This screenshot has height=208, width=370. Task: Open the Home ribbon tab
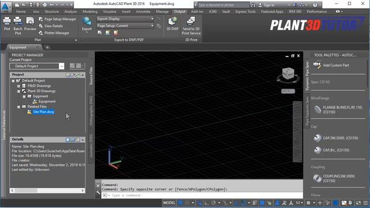coord(21,12)
